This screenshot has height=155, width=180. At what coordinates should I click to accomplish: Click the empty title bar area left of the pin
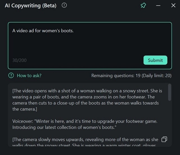[x=107, y=6]
